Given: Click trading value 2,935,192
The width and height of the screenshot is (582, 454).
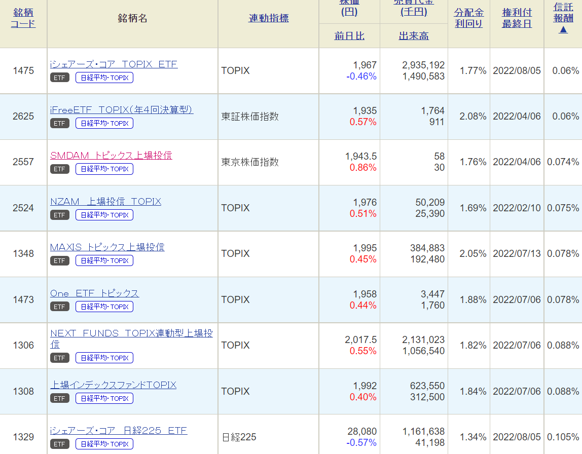Looking at the screenshot, I should [x=423, y=65].
